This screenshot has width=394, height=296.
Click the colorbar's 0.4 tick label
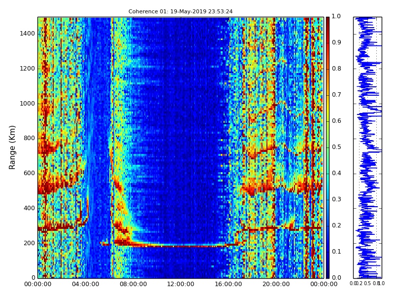coord(336,173)
